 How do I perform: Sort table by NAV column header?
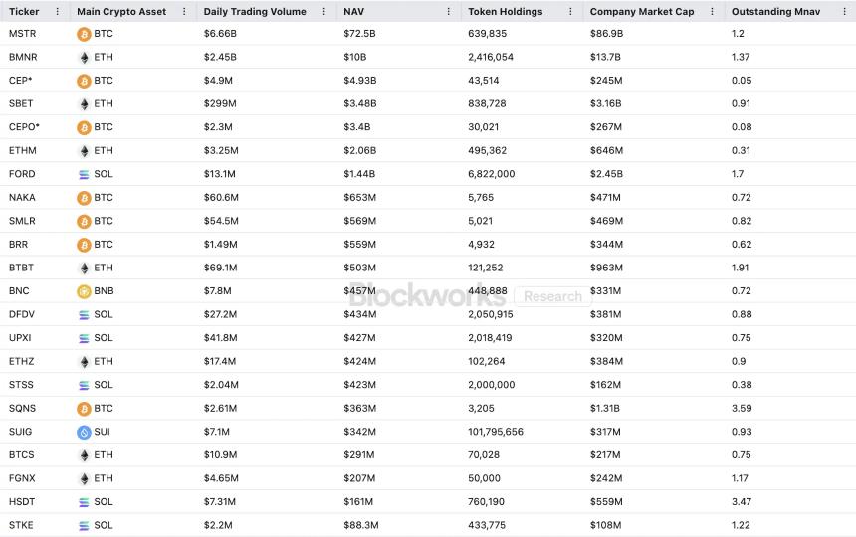354,11
